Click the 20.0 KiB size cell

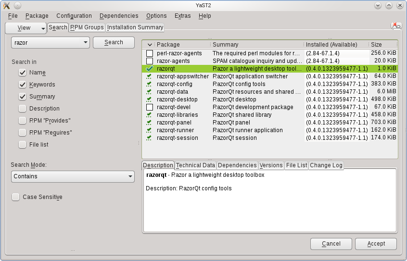tap(385, 61)
